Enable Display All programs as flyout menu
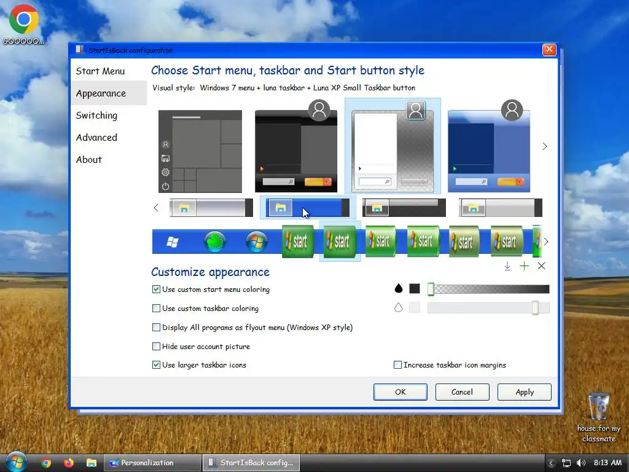The width and height of the screenshot is (629, 472). pyautogui.click(x=252, y=328)
